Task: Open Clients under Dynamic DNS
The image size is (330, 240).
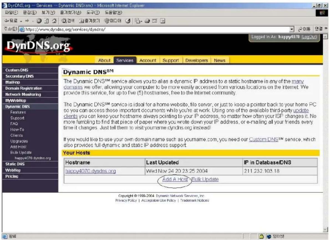Action: [17, 135]
